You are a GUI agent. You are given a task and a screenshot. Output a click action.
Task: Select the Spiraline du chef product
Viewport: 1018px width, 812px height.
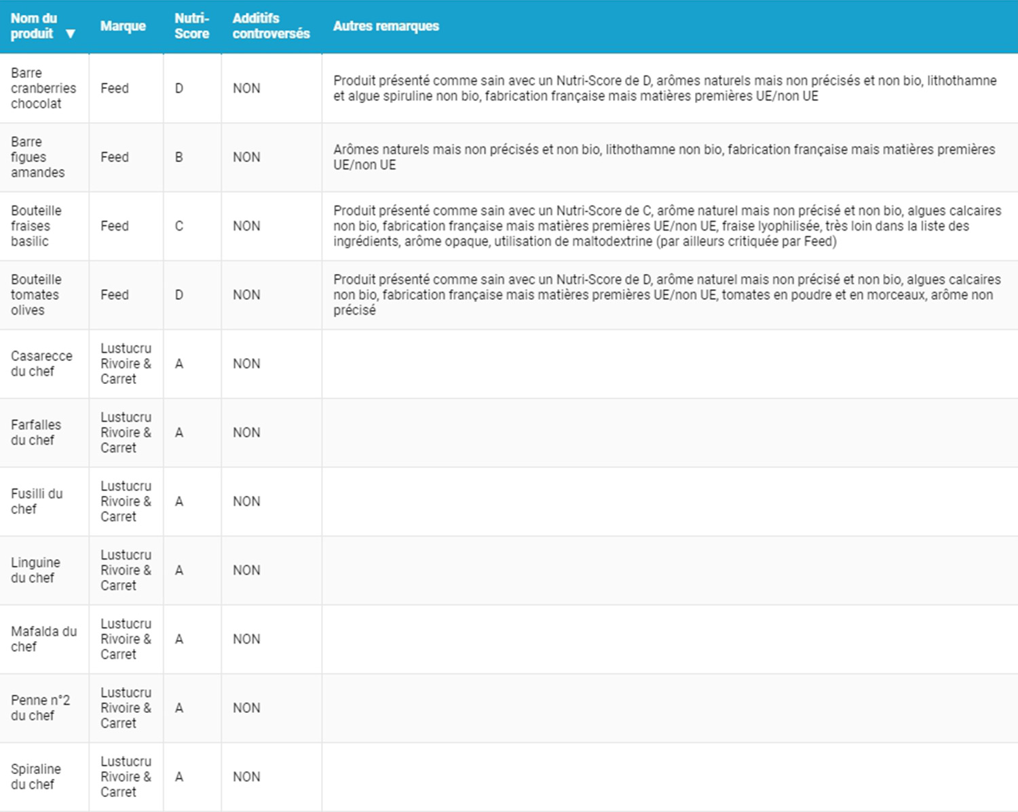tap(36, 777)
